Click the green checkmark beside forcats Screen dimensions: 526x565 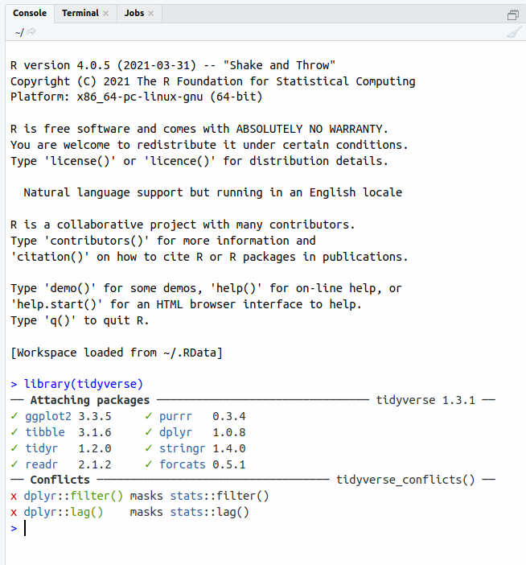click(x=150, y=464)
